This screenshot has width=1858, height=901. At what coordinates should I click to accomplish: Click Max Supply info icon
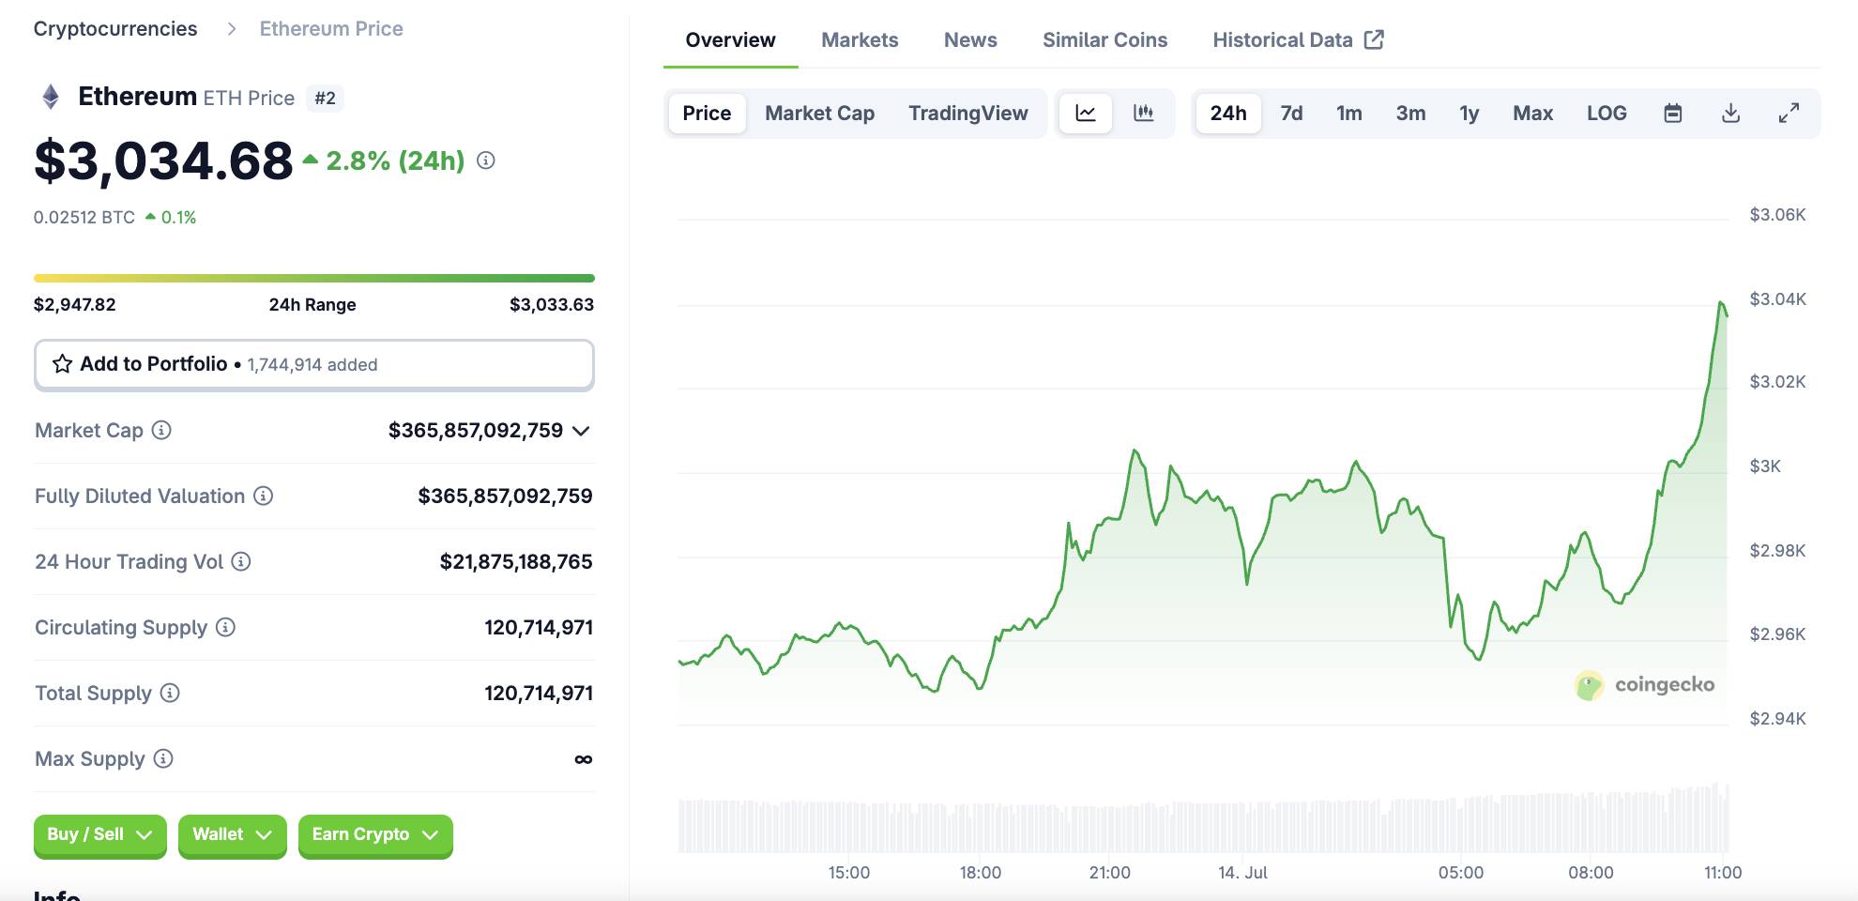pos(163,758)
